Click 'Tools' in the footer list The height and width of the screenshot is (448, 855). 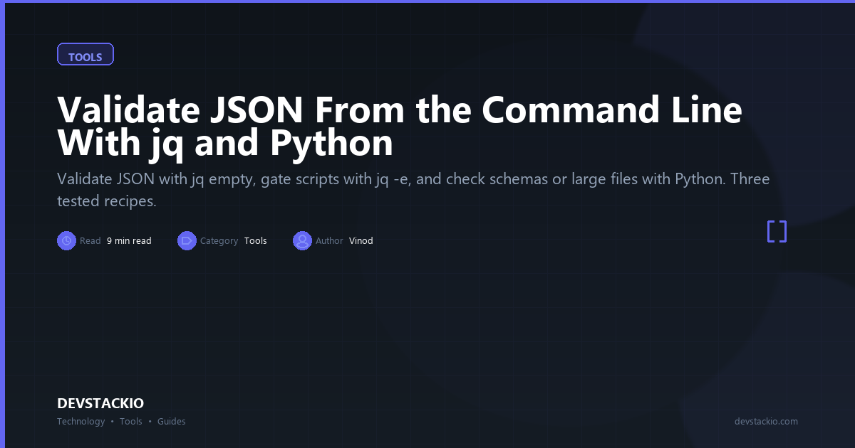point(131,422)
